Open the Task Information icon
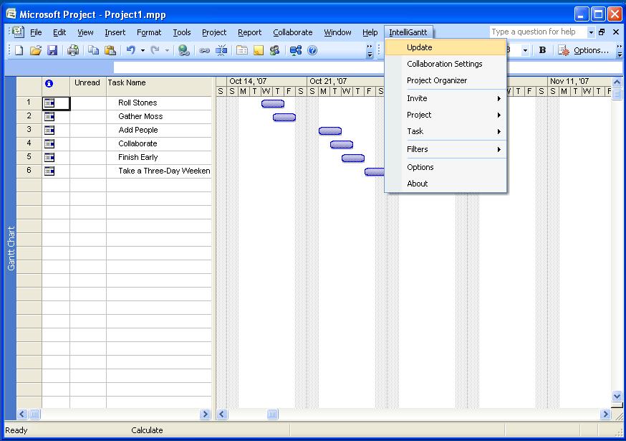The width and height of the screenshot is (626, 441). click(x=242, y=50)
